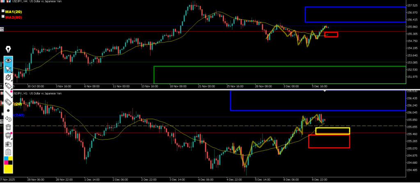Toggle the MA2(80) checkbox
The height and width of the screenshot is (183, 420).
[3, 17]
